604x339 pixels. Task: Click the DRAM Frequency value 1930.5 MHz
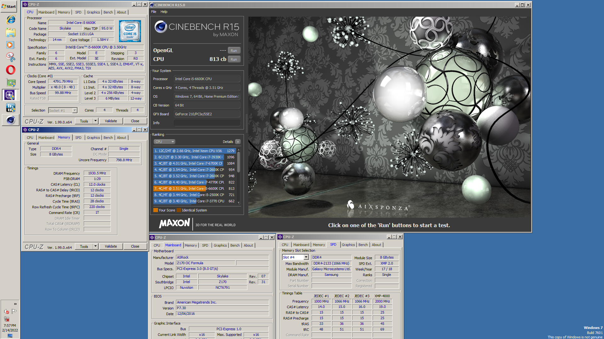point(97,173)
